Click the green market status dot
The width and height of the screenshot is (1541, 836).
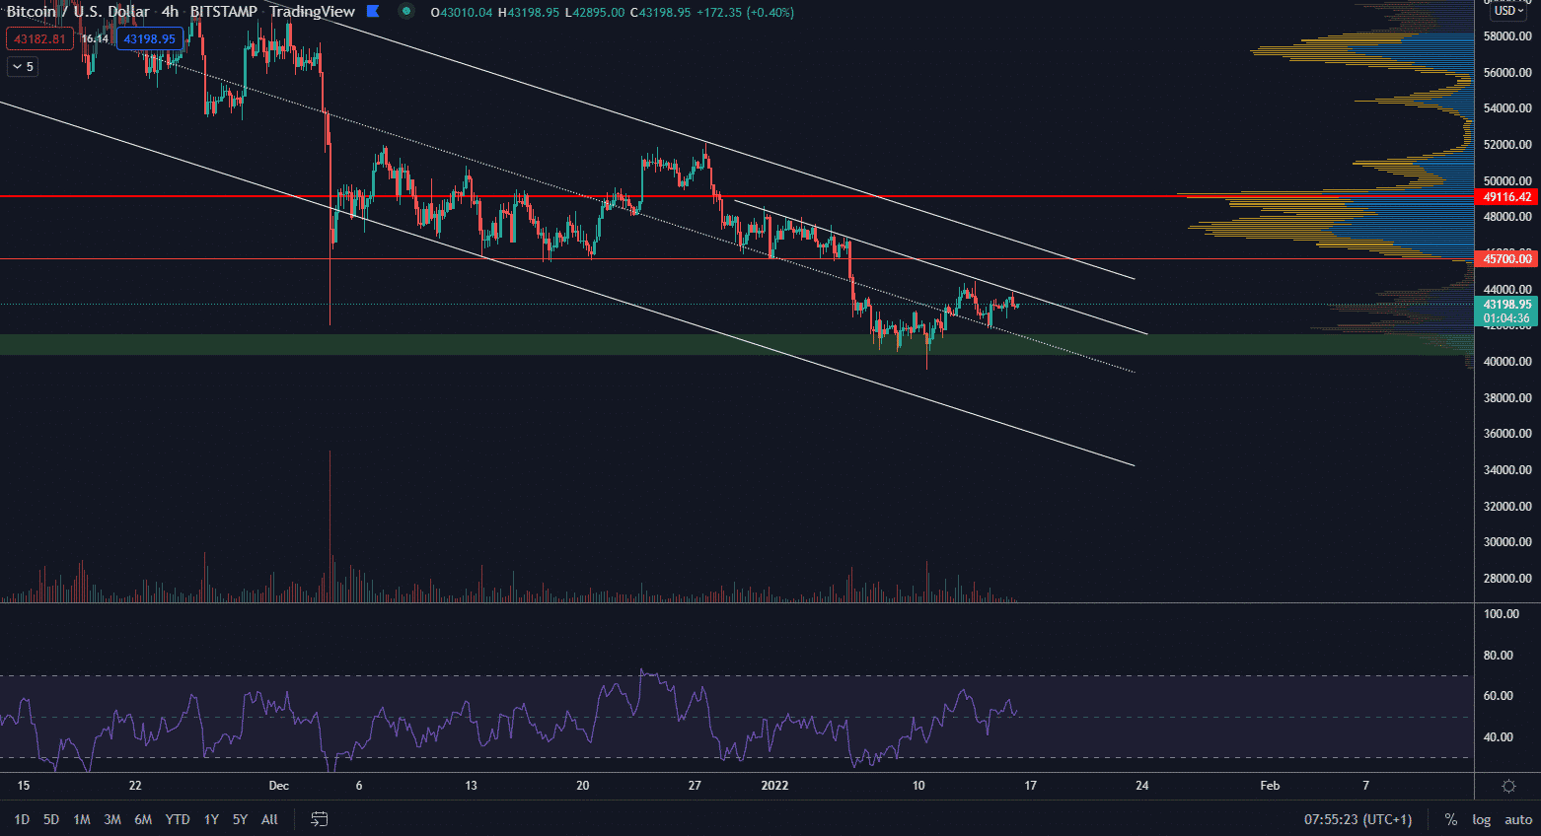406,12
